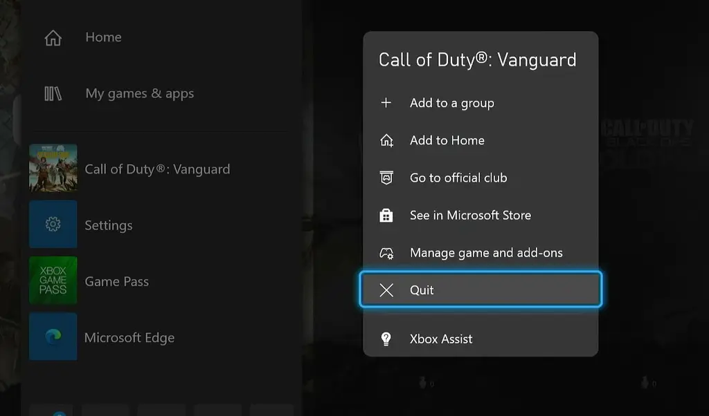The image size is (709, 416).
Task: Open Call of Duty®: Vanguard in recent list
Action: pyautogui.click(x=157, y=169)
